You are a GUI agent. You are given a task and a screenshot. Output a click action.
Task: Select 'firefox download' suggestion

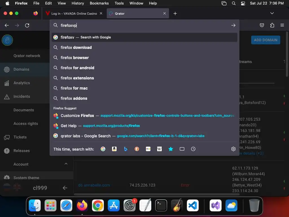tap(144, 47)
